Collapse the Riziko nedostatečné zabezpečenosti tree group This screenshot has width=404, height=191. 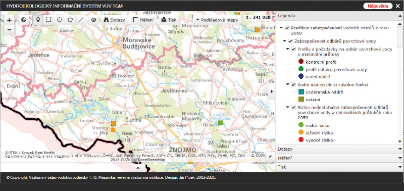[x=287, y=107]
